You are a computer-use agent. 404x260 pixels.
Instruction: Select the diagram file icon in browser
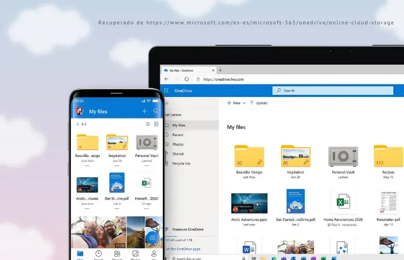(x=342, y=248)
